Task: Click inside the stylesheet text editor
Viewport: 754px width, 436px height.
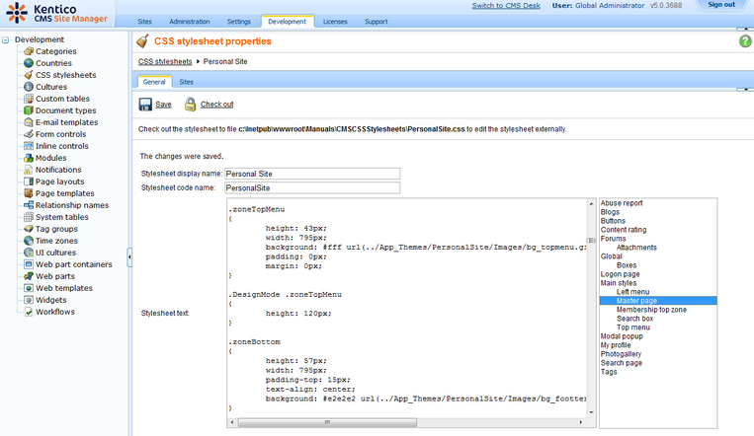Action: point(407,309)
